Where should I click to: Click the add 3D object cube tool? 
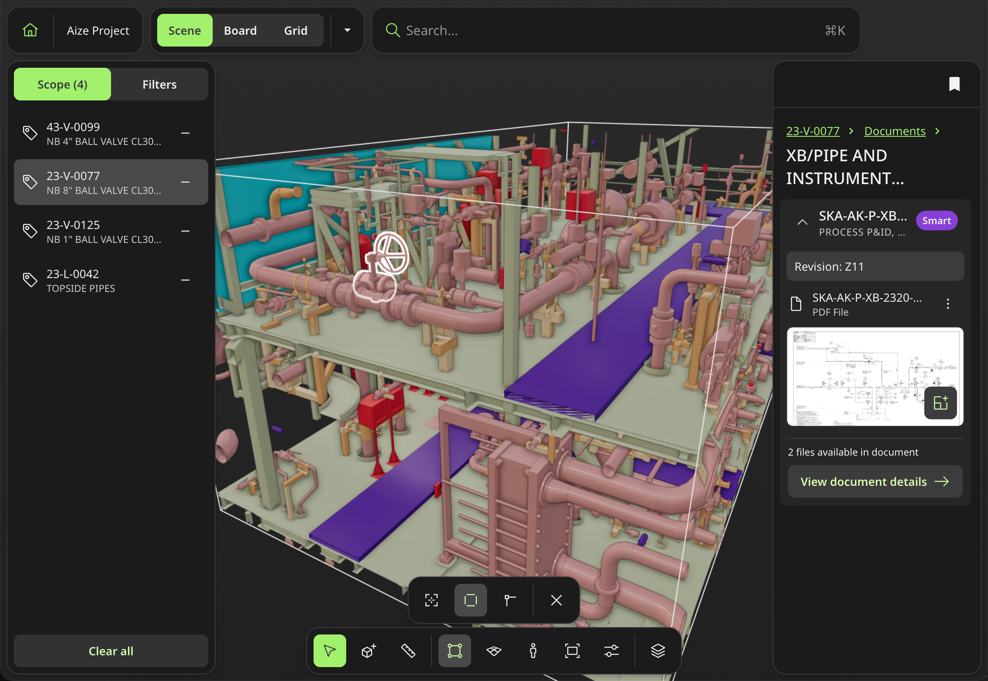pos(369,650)
